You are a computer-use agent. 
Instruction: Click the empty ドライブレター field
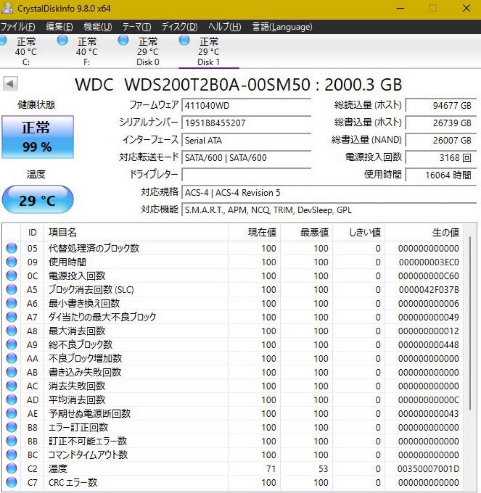pos(246,175)
